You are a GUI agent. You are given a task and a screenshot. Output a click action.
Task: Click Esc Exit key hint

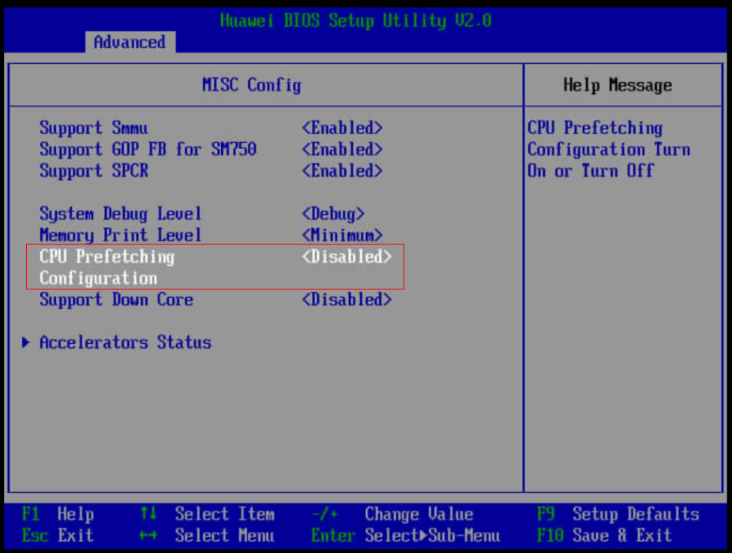(58, 536)
